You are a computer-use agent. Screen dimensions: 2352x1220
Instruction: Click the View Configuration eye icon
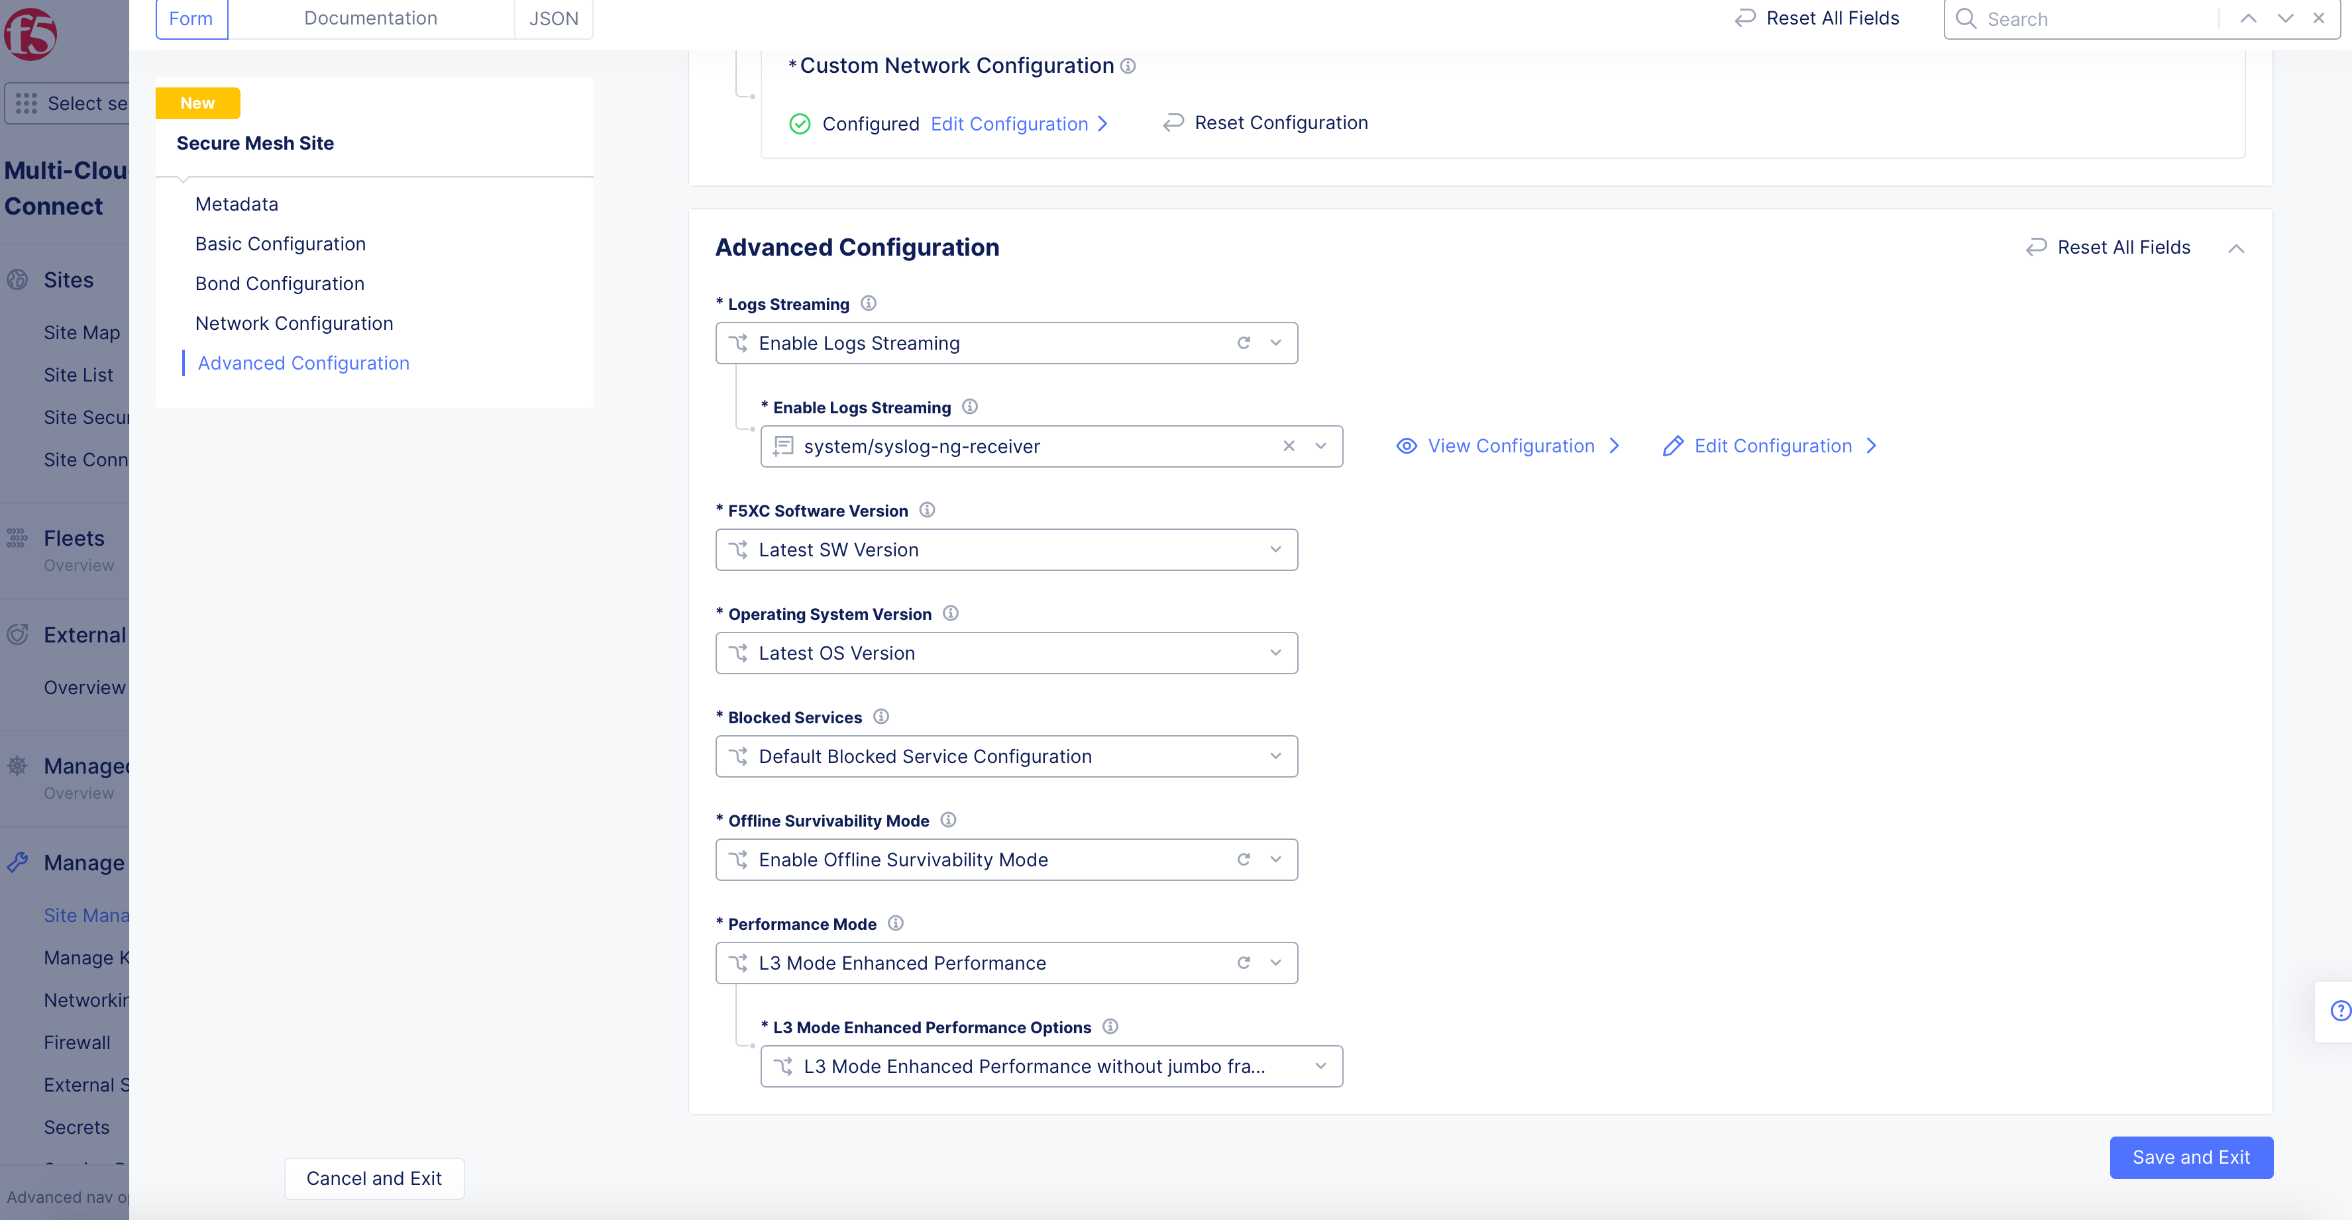point(1407,445)
